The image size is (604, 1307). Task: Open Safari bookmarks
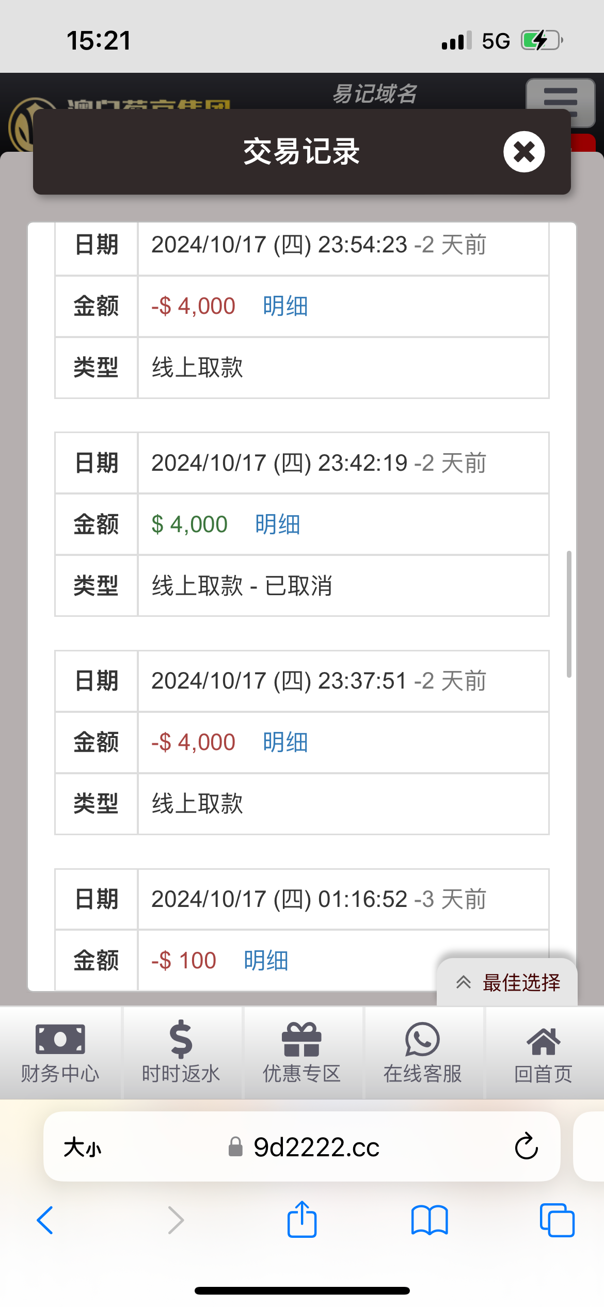430,1220
